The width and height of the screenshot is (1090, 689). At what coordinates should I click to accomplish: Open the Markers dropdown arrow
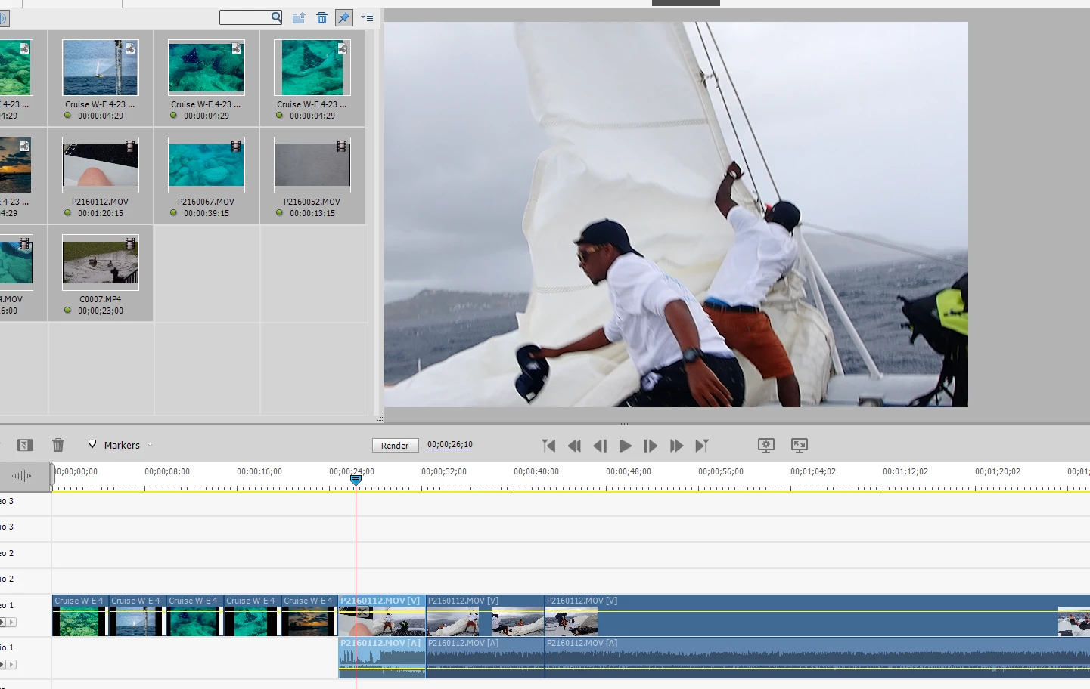tap(150, 445)
